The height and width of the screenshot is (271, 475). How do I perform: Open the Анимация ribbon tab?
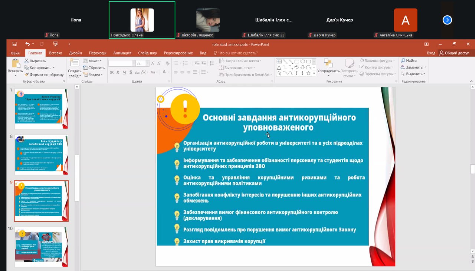pyautogui.click(x=122, y=53)
